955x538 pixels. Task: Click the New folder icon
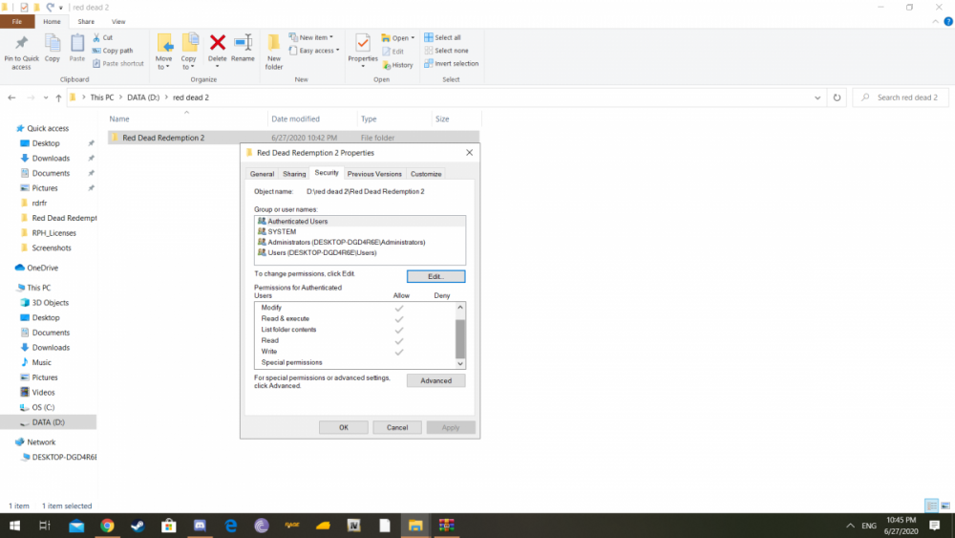tap(274, 43)
